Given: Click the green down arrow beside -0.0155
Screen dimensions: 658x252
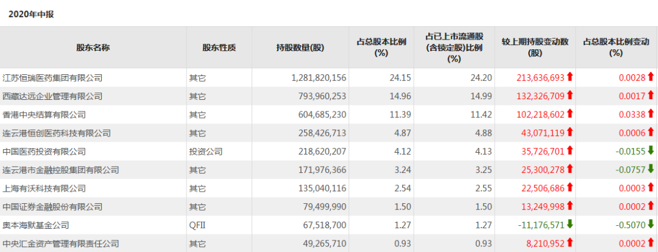Looking at the screenshot, I should (651, 151).
